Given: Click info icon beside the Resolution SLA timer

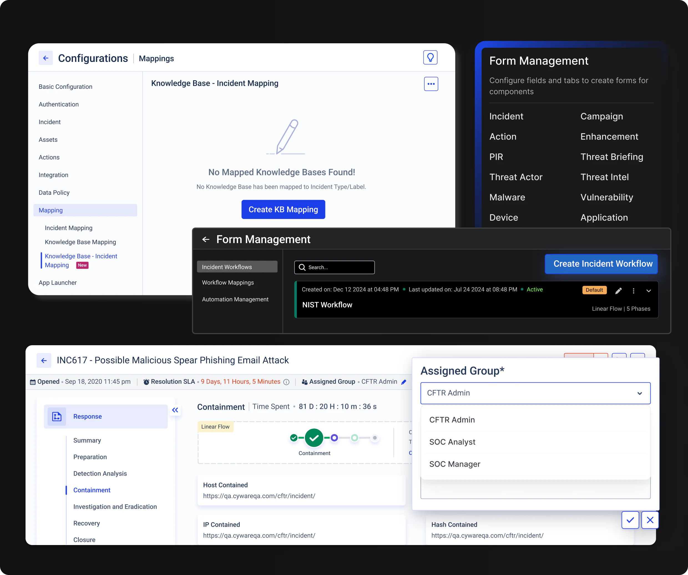Looking at the screenshot, I should click(x=287, y=382).
